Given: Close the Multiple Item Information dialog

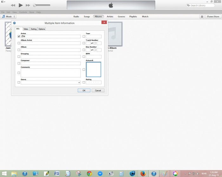Looking at the screenshot, I should coord(104,22).
